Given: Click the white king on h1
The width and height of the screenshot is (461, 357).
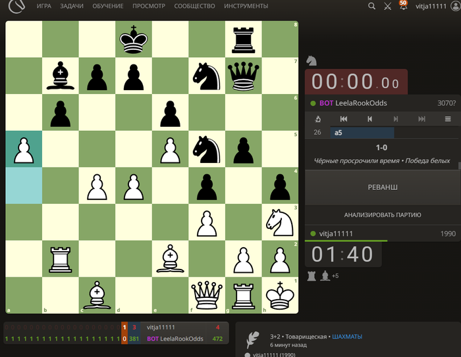Looking at the screenshot, I should point(280,295).
